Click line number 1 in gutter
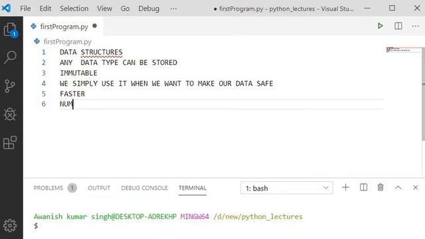The image size is (425, 239). 44,52
